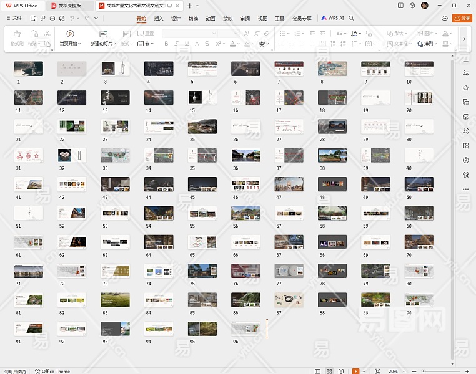
Task: Click the star icon in right sidebar
Action: (x=465, y=88)
